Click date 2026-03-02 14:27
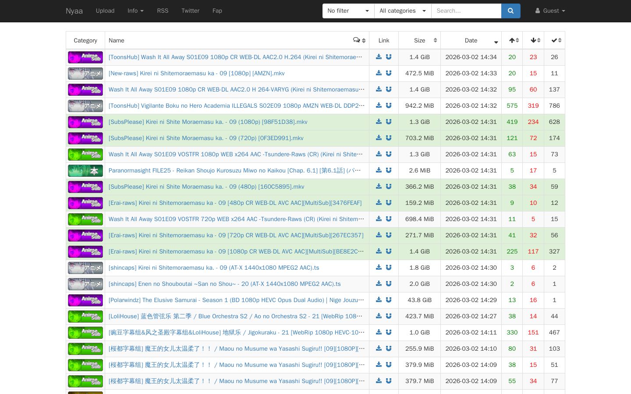Viewport: 631px width, 394px height. point(471,316)
